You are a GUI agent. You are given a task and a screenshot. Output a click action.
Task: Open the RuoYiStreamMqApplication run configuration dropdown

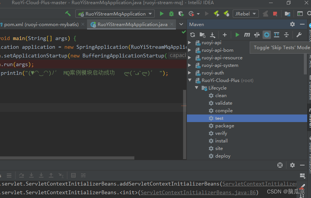point(115,14)
